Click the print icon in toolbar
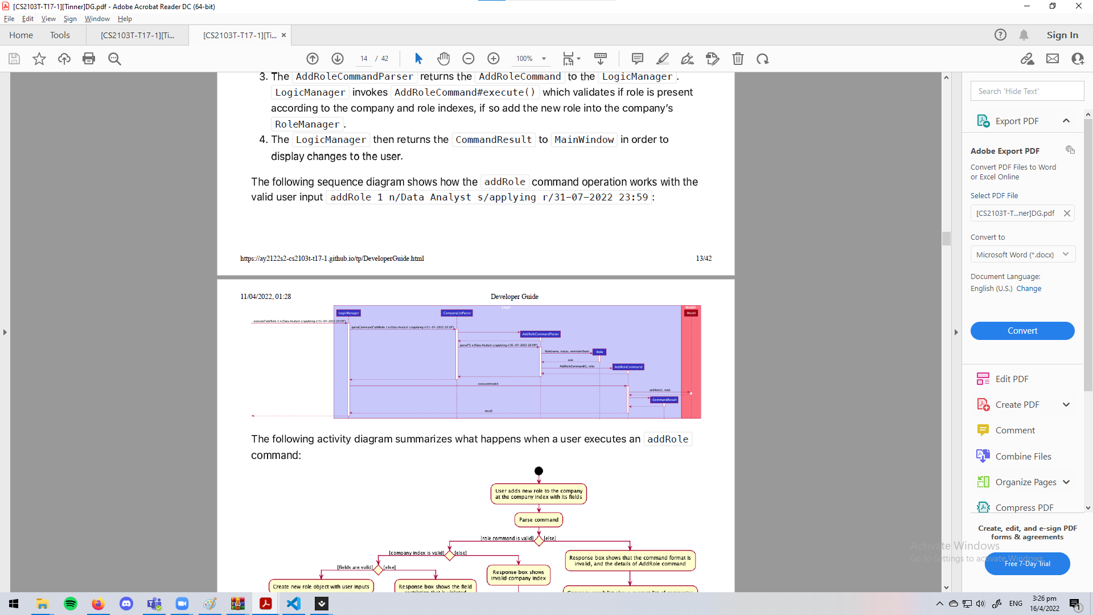The height and width of the screenshot is (615, 1093). point(89,59)
